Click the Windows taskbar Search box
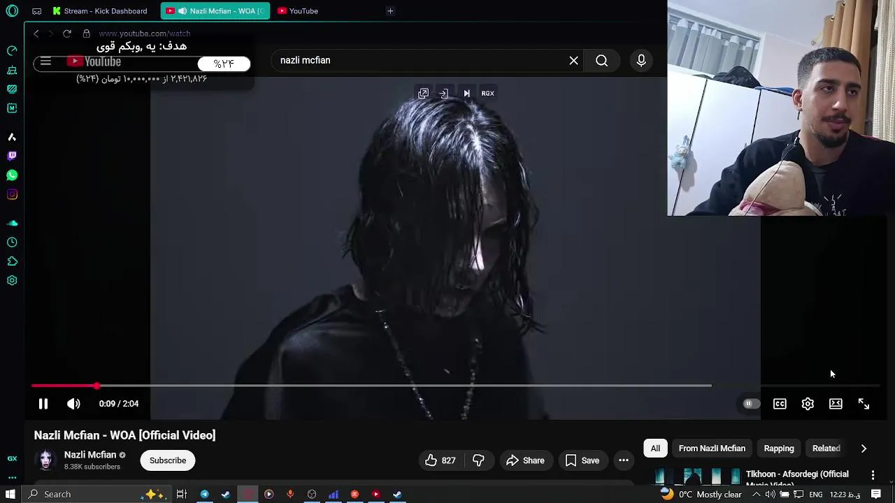This screenshot has width=895, height=503. (95, 495)
